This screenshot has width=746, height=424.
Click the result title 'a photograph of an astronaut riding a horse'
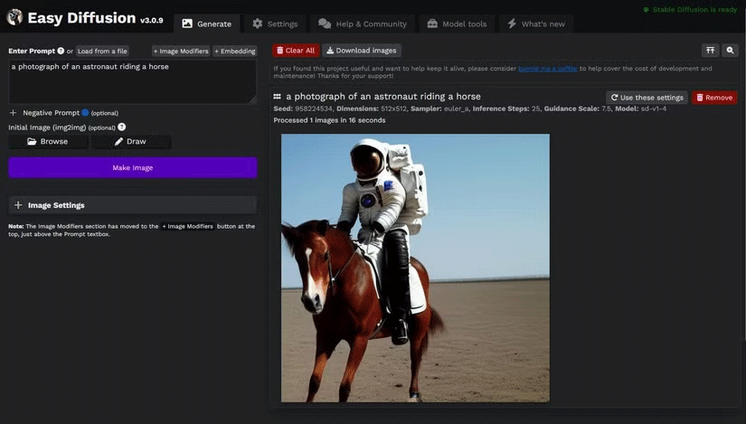383,97
